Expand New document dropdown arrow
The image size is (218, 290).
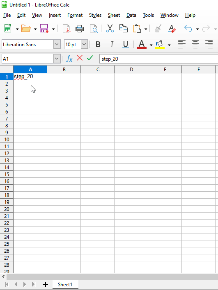pyautogui.click(x=17, y=29)
